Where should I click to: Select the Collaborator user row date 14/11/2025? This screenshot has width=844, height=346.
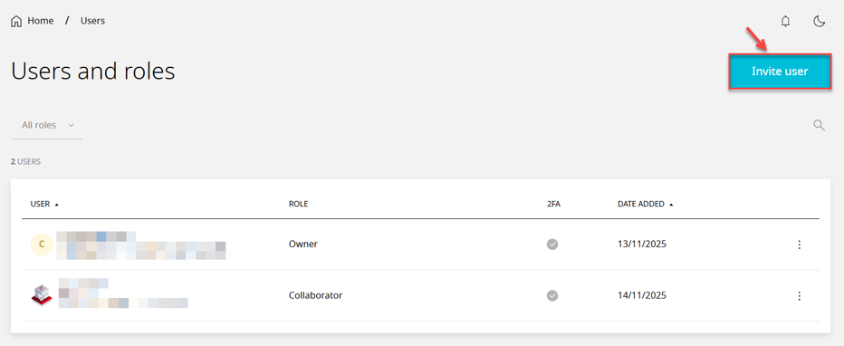pos(642,295)
